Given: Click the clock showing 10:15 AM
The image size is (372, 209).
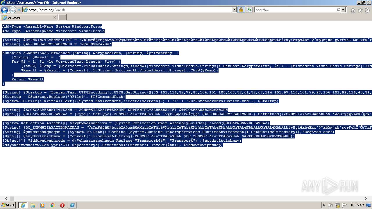Looking at the screenshot, I should (x=357, y=205).
